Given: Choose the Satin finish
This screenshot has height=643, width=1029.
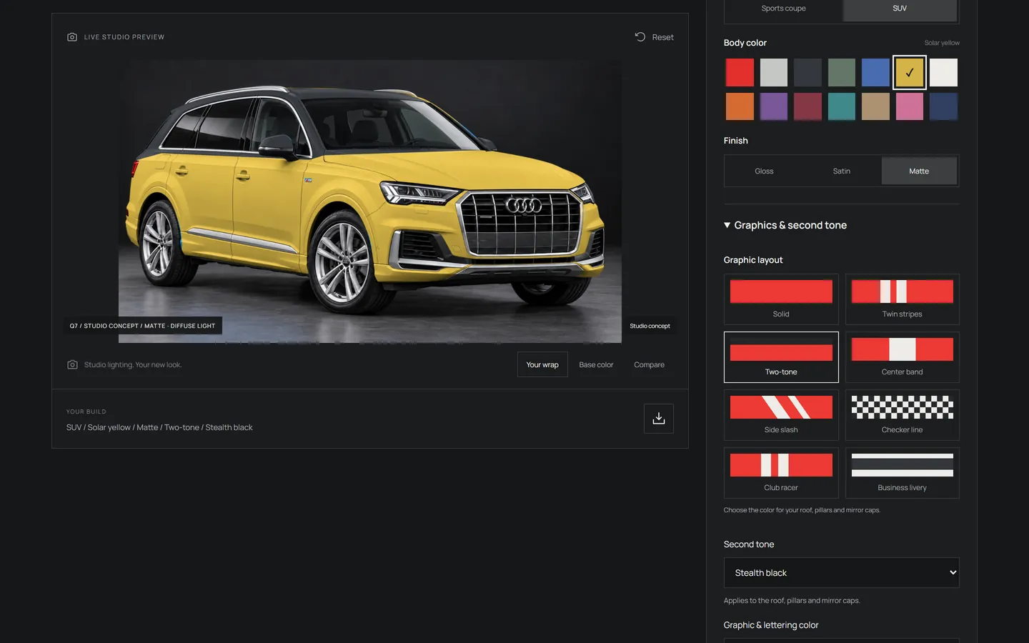Looking at the screenshot, I should tap(842, 171).
